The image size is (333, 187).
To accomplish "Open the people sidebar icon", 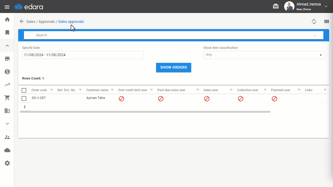I will click(x=7, y=137).
